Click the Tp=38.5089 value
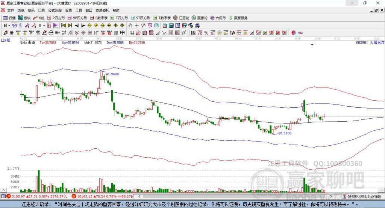The image size is (385, 208). pos(48,42)
